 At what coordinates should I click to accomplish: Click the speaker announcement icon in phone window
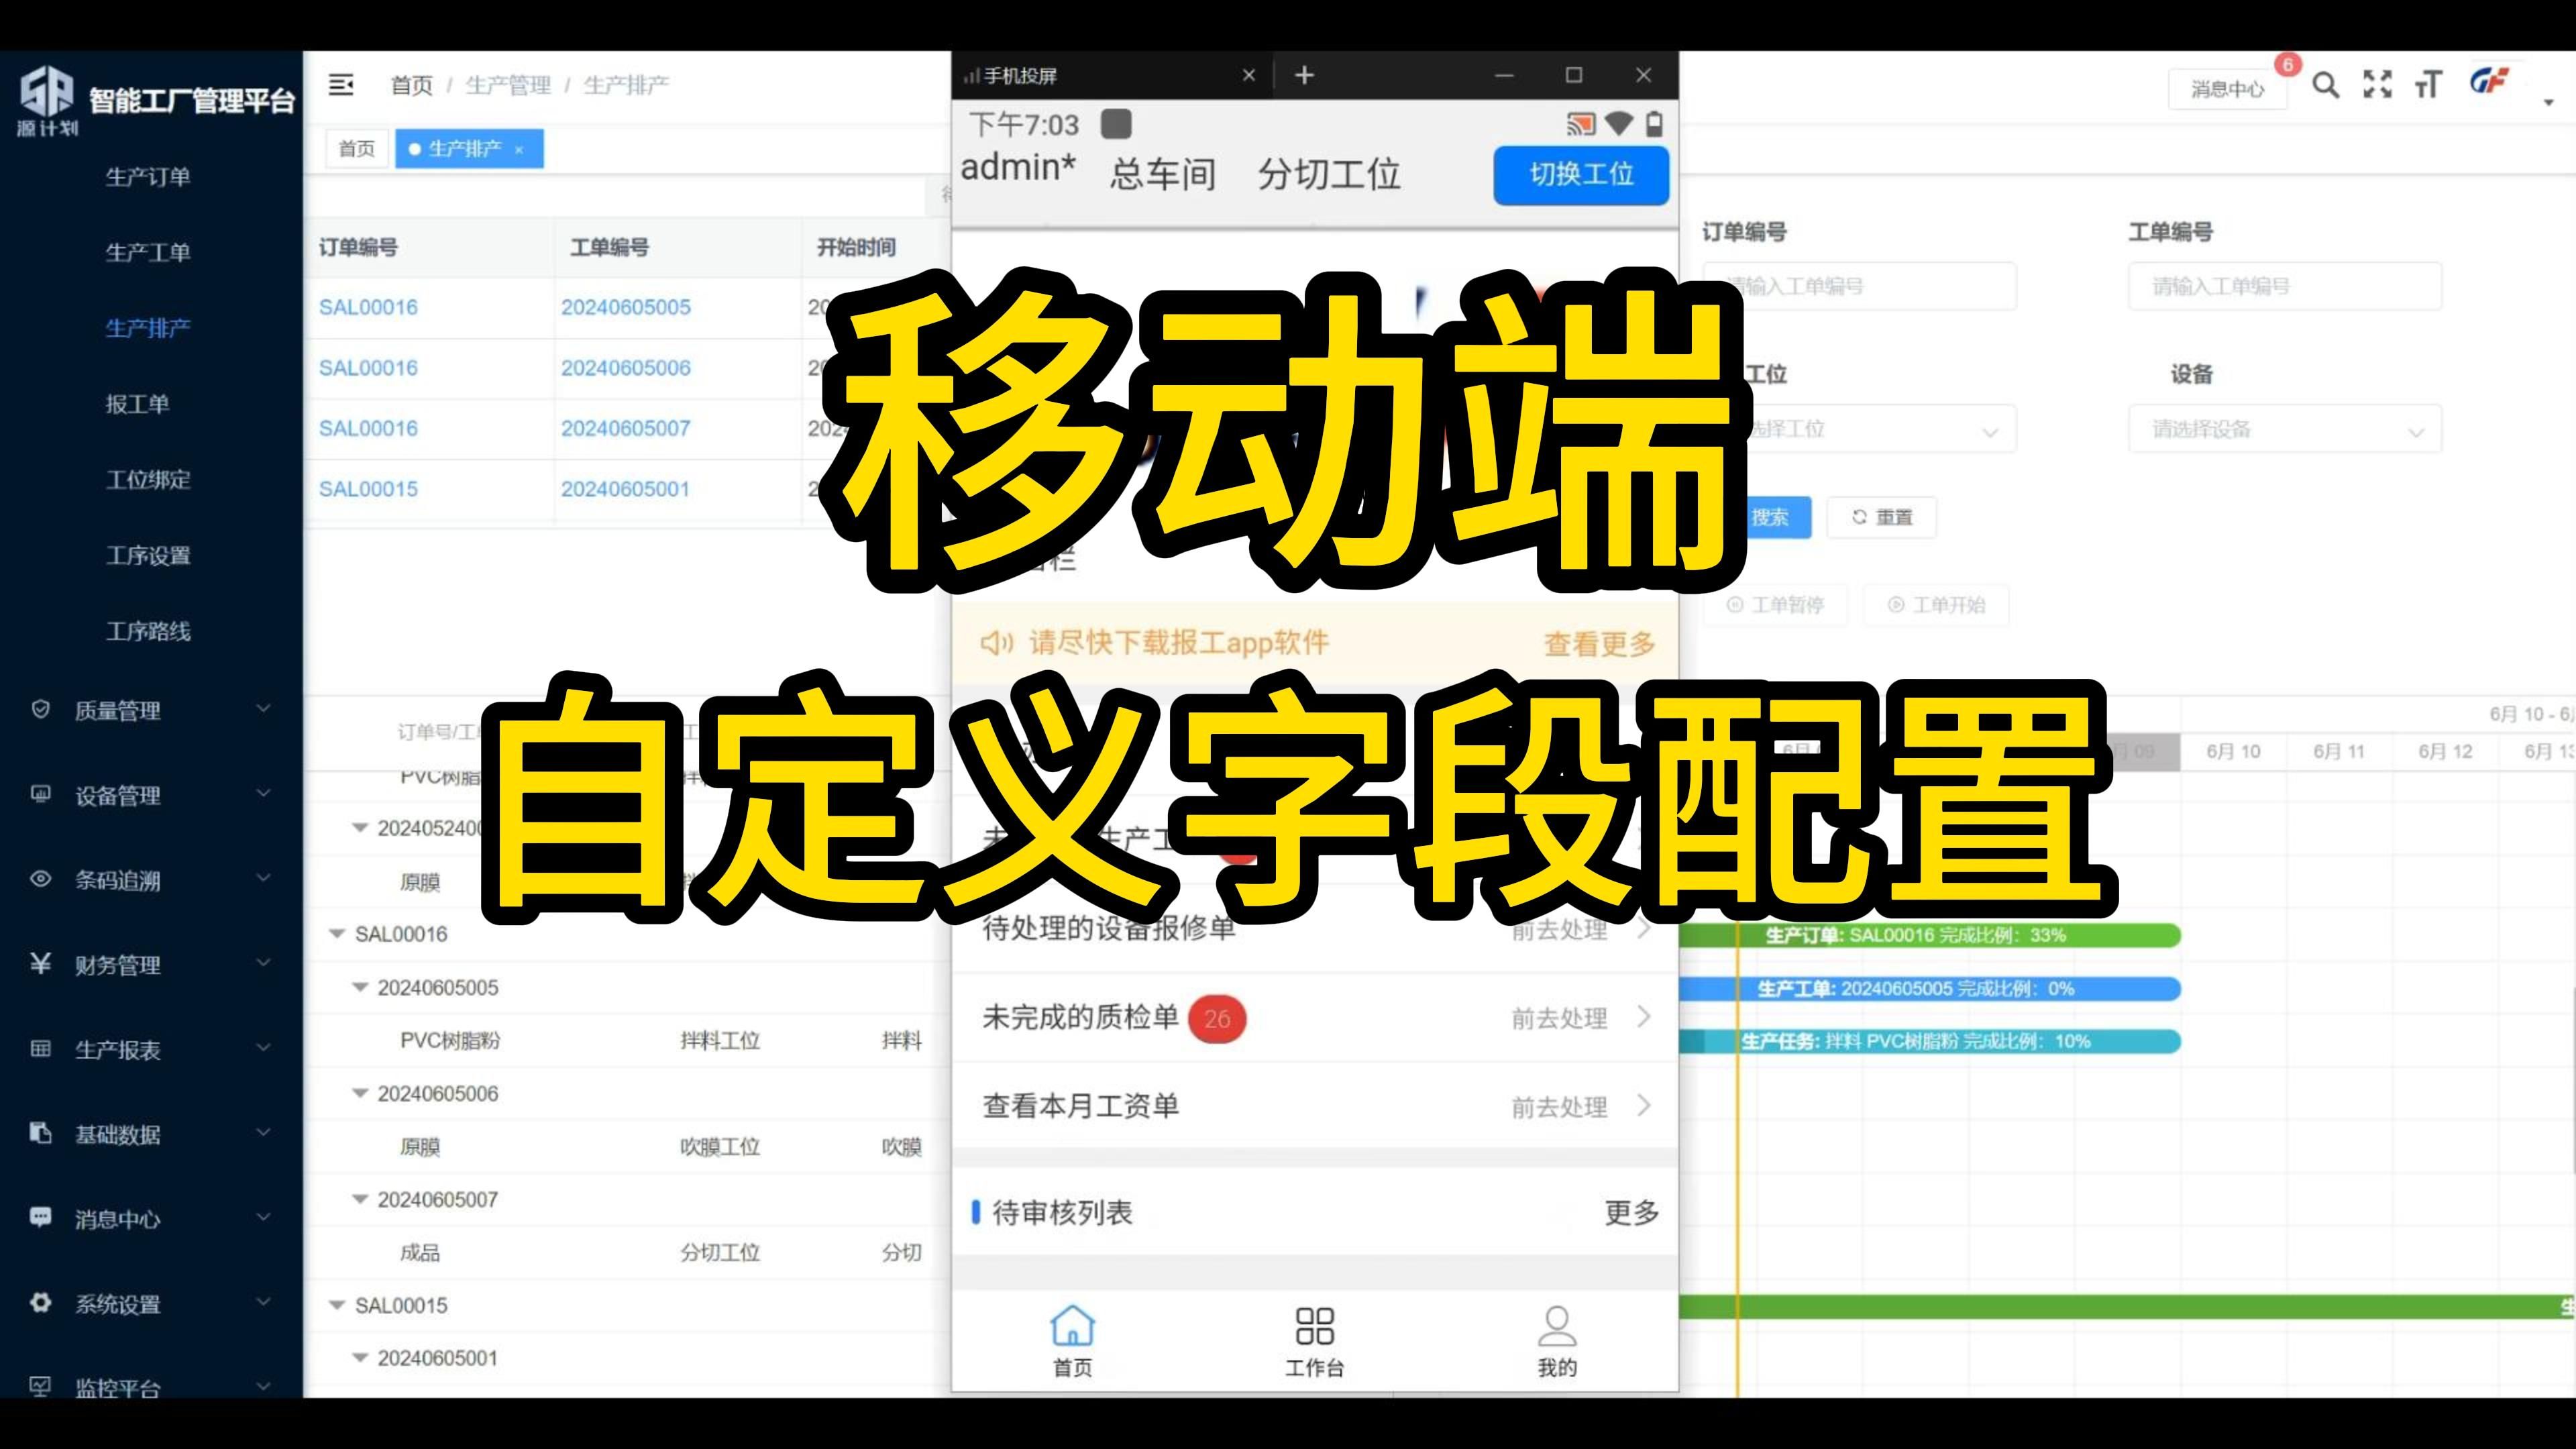click(996, 642)
